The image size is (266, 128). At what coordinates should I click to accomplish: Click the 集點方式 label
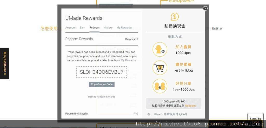pos(175,37)
